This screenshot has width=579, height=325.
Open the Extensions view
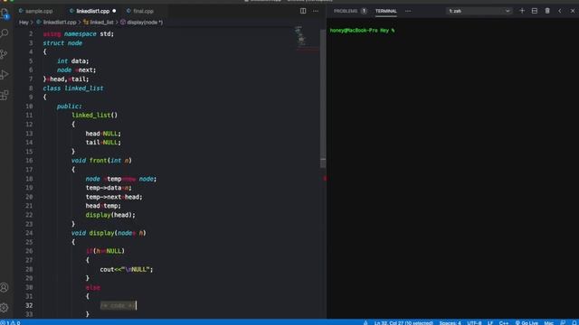(5, 95)
